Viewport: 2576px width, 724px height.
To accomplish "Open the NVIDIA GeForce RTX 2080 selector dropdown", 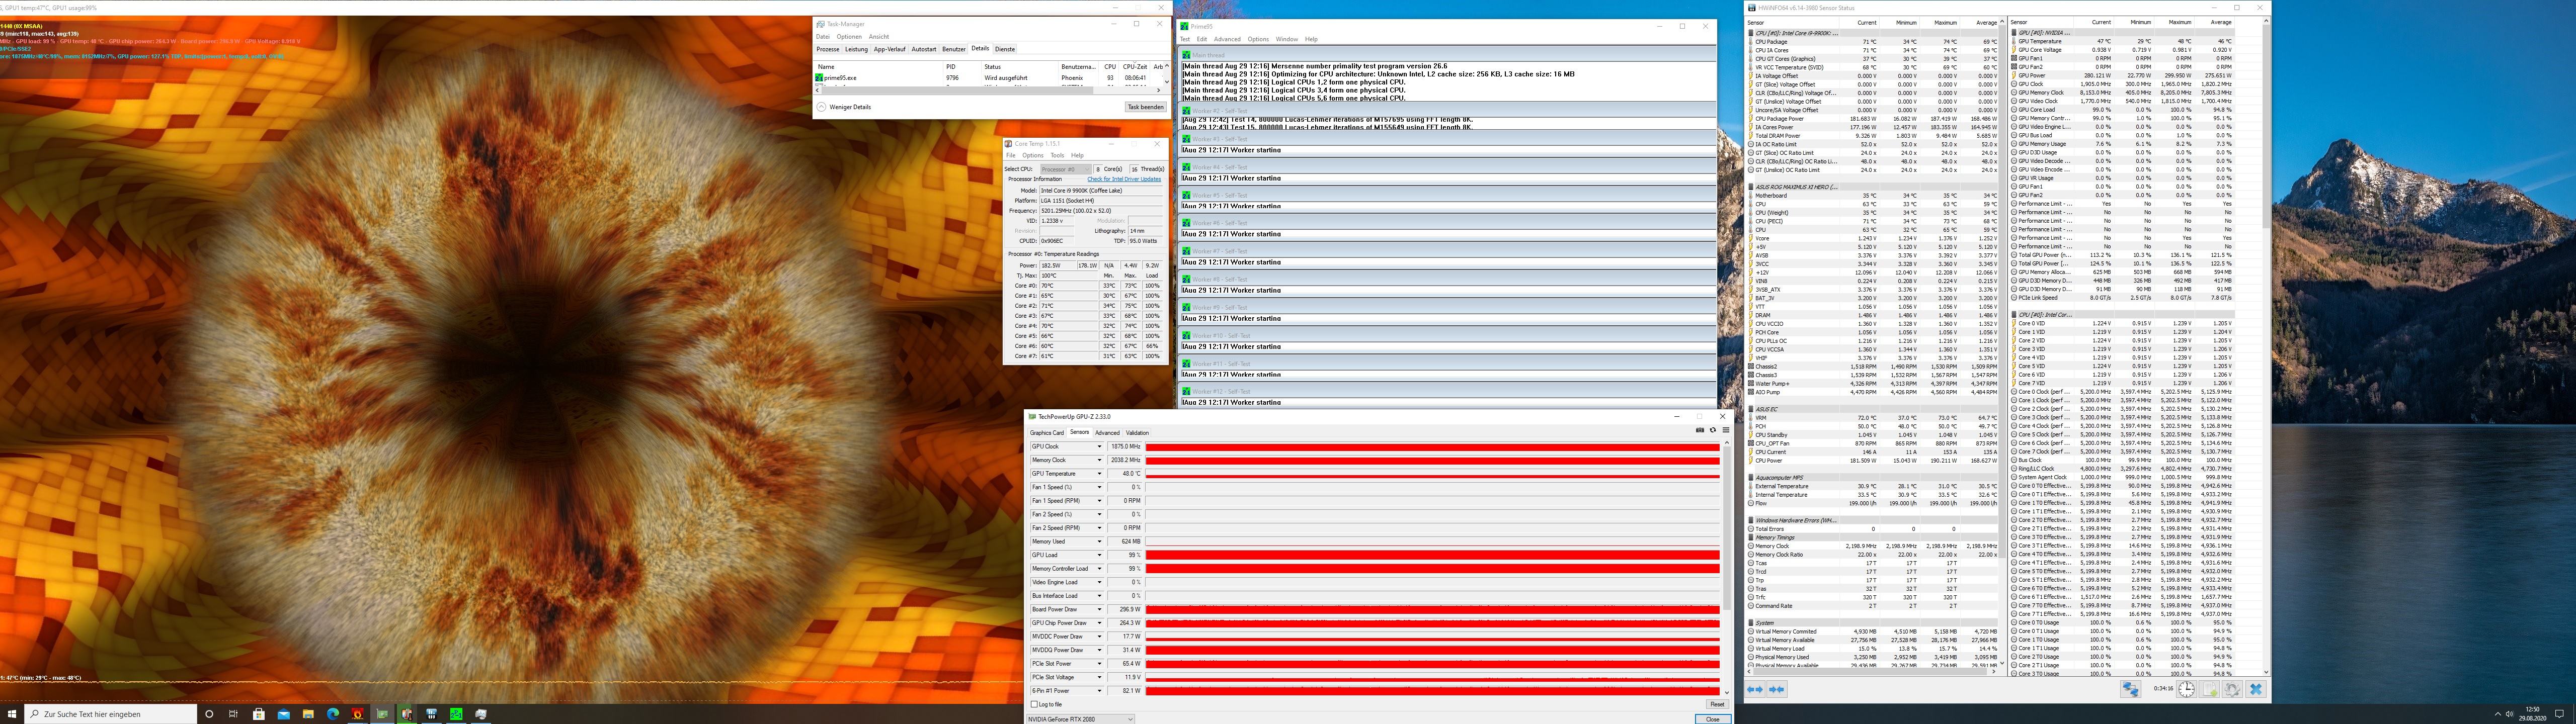I will tap(1081, 719).
